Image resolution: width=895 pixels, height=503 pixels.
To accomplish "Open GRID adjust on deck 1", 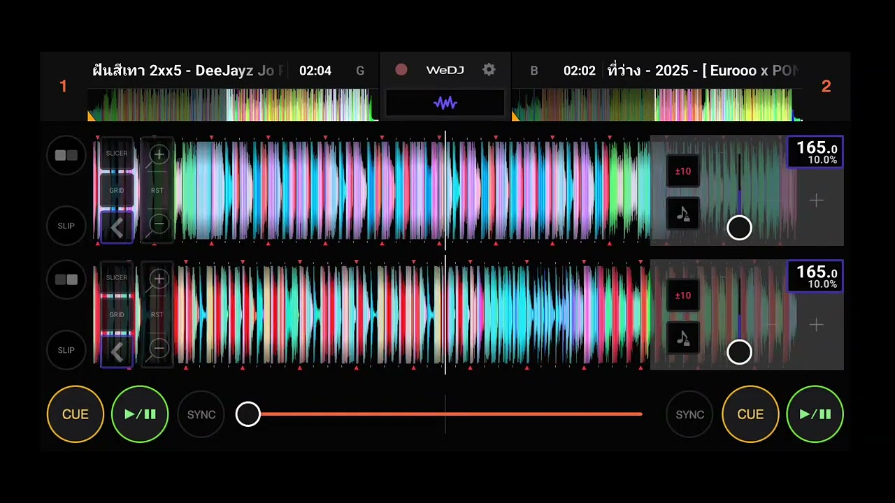I will (x=117, y=190).
